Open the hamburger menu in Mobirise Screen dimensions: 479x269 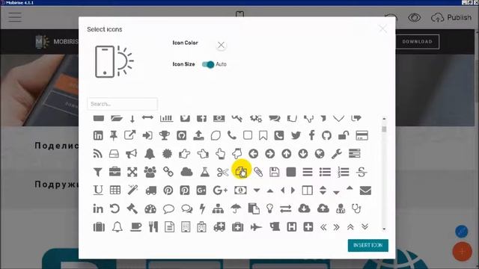[x=15, y=17]
